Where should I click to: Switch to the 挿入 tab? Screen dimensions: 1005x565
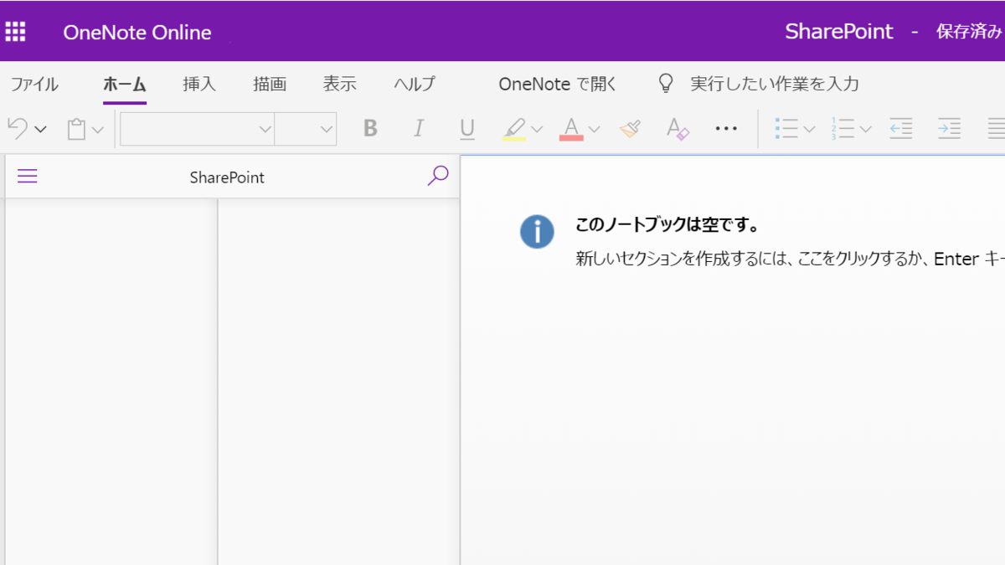coord(199,84)
